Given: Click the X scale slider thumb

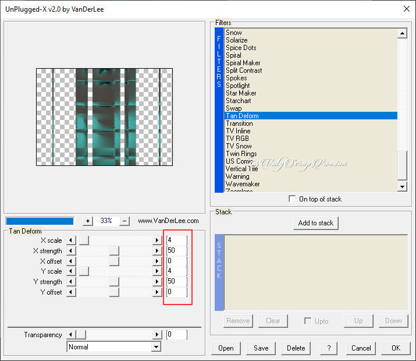Looking at the screenshot, I should tap(84, 240).
